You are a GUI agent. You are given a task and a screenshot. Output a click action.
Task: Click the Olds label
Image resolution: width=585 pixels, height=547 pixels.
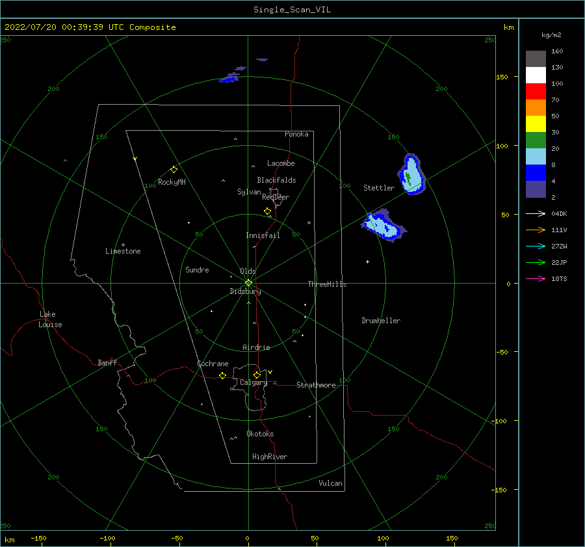click(248, 271)
